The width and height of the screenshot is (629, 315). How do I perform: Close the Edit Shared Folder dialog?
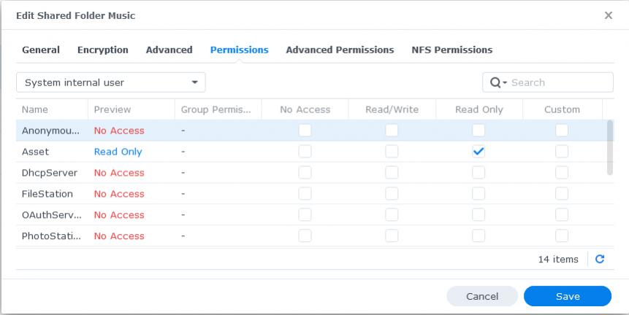tap(608, 15)
